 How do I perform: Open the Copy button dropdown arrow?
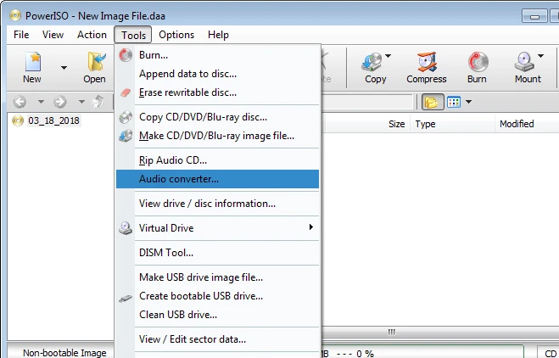tap(389, 56)
